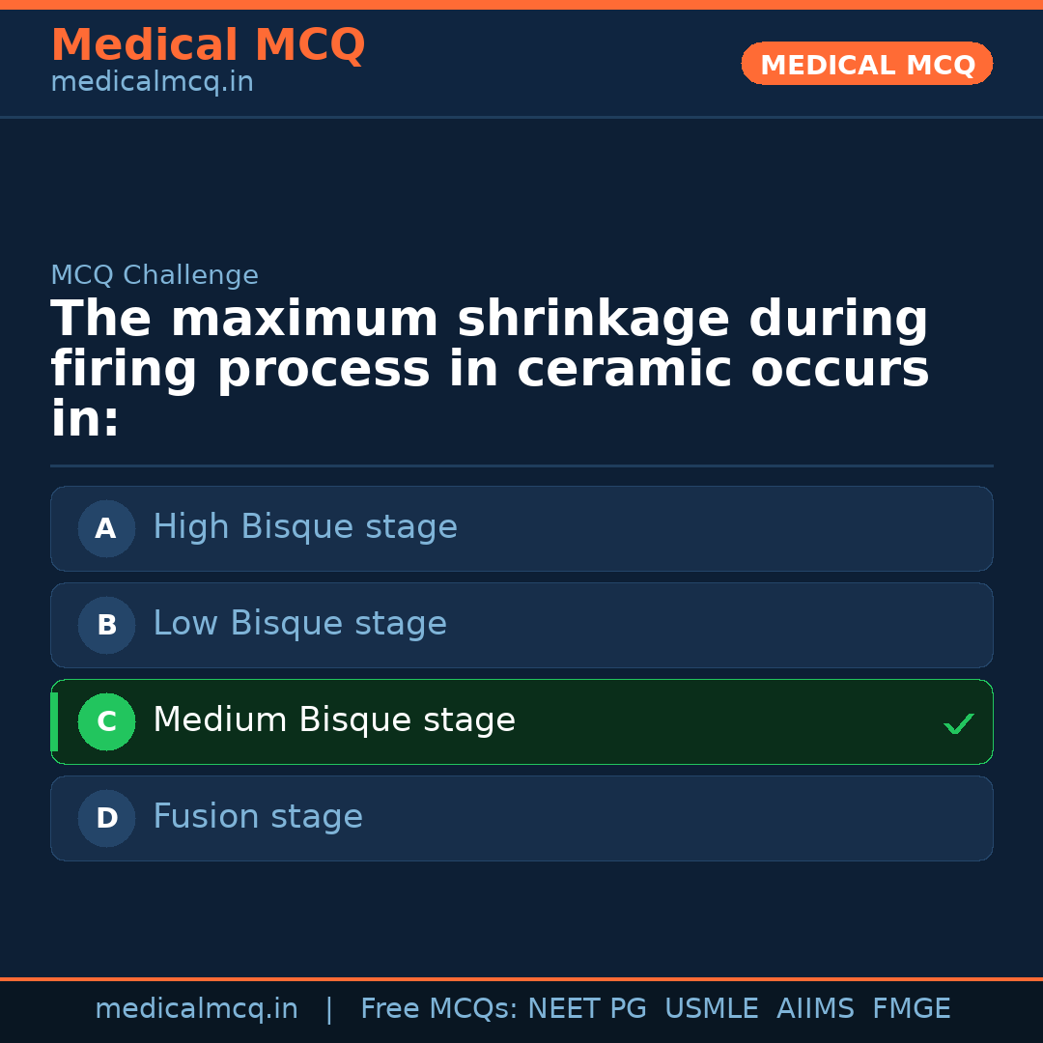The width and height of the screenshot is (1043, 1043).
Task: Click the circular D badge icon
Action: click(106, 818)
